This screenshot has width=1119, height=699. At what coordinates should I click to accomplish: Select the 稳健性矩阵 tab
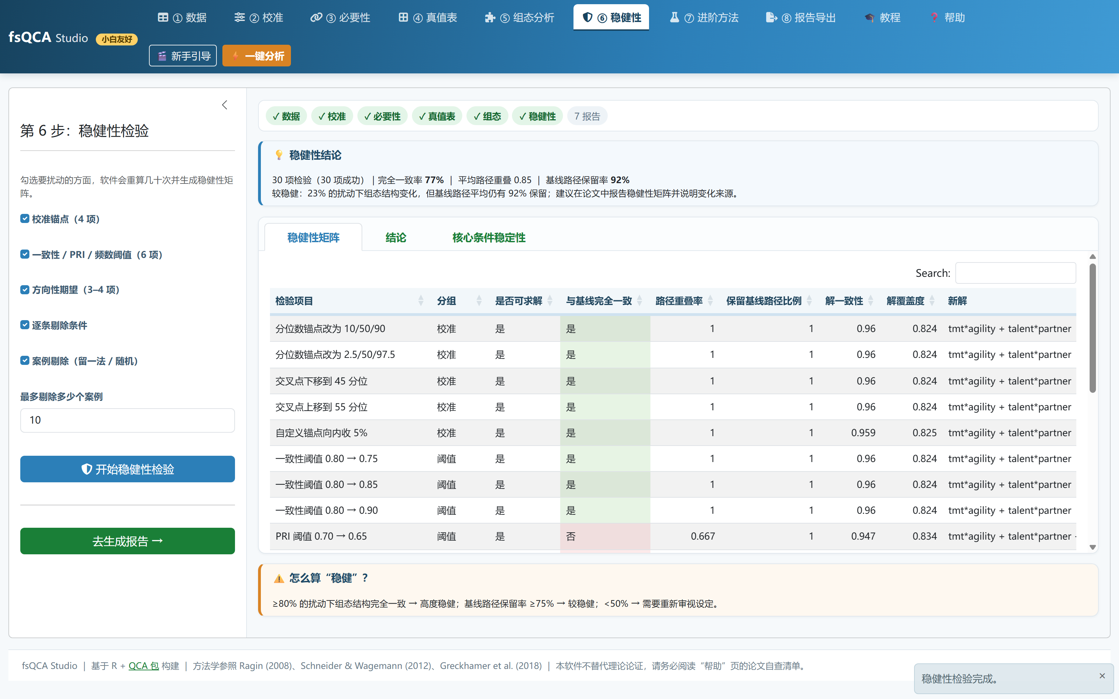point(314,238)
